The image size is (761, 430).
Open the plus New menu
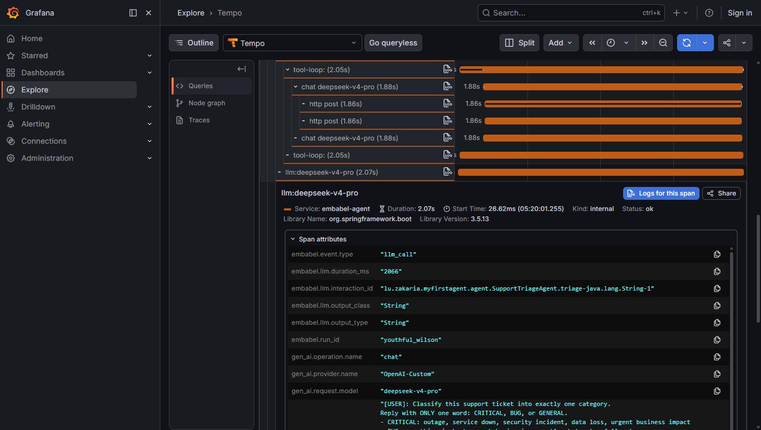(680, 13)
